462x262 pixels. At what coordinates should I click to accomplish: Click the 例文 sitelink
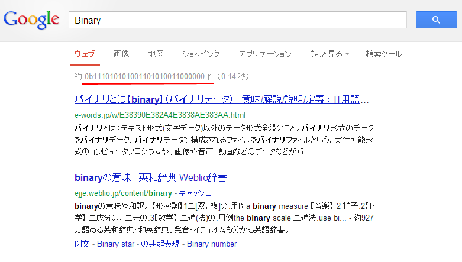82,244
